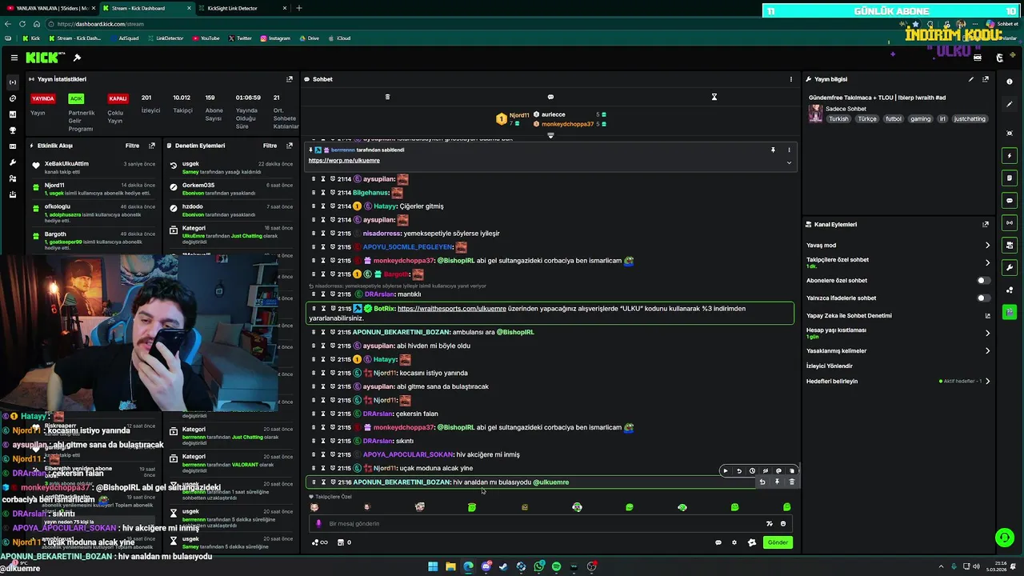This screenshot has height=576, width=1024.
Task: Open File Explorer from taskbar
Action: [x=450, y=566]
